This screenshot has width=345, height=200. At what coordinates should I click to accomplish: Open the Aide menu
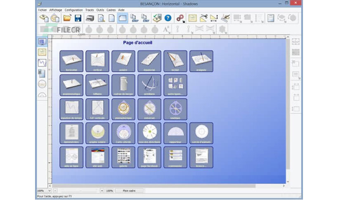121,10
